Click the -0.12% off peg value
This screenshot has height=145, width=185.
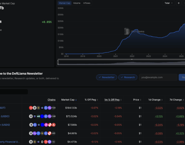click(x=94, y=142)
